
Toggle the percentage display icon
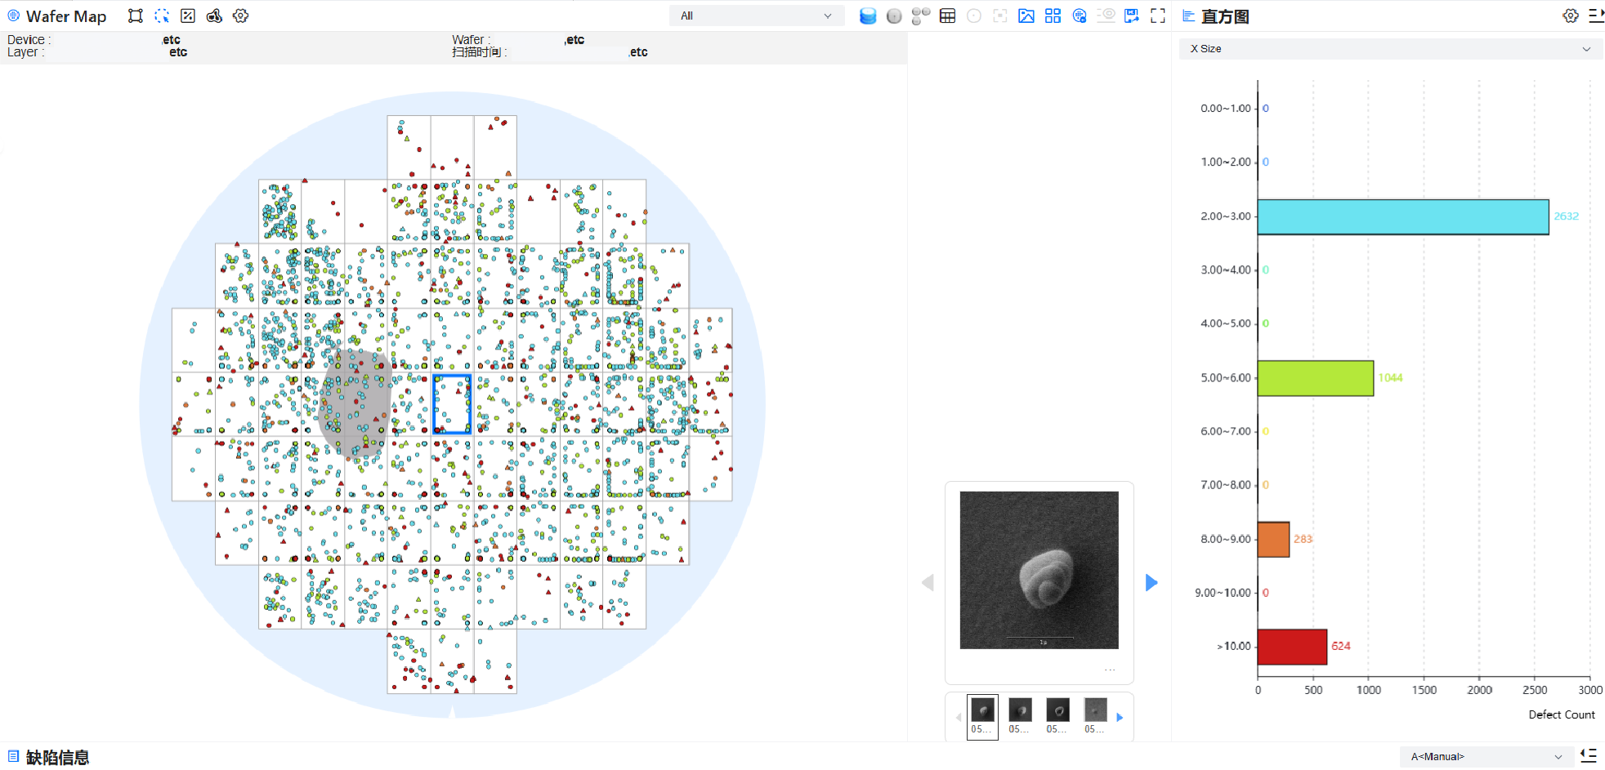tap(188, 16)
